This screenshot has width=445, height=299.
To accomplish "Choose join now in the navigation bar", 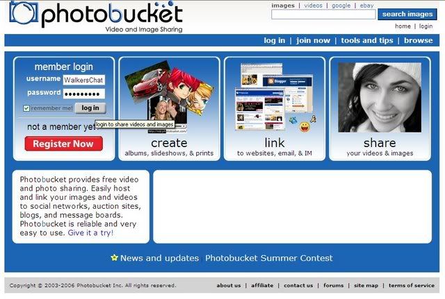I will [x=313, y=40].
